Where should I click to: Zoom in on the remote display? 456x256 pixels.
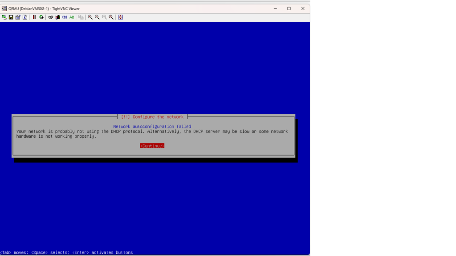[90, 17]
